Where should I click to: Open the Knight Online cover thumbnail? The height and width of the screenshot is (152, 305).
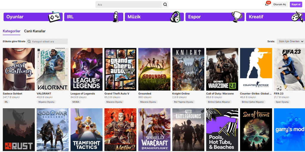pos(188,69)
